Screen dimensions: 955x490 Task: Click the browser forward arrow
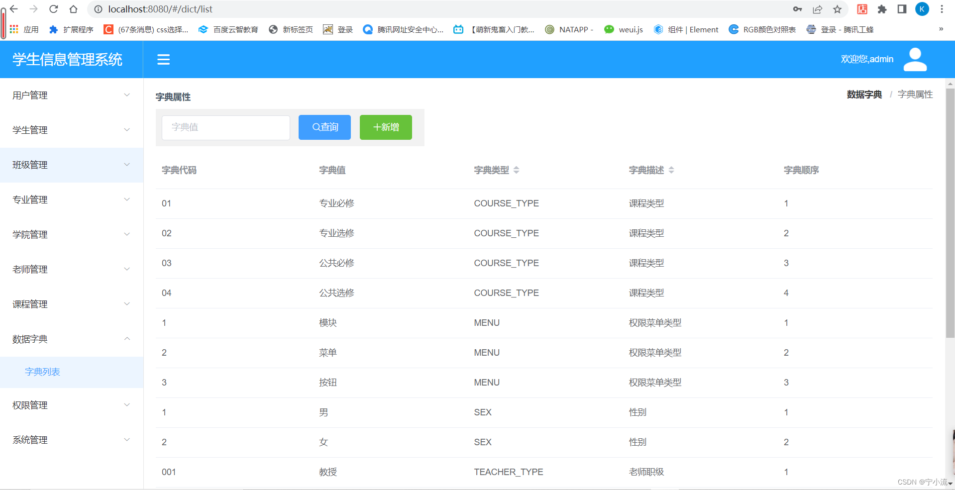[34, 9]
